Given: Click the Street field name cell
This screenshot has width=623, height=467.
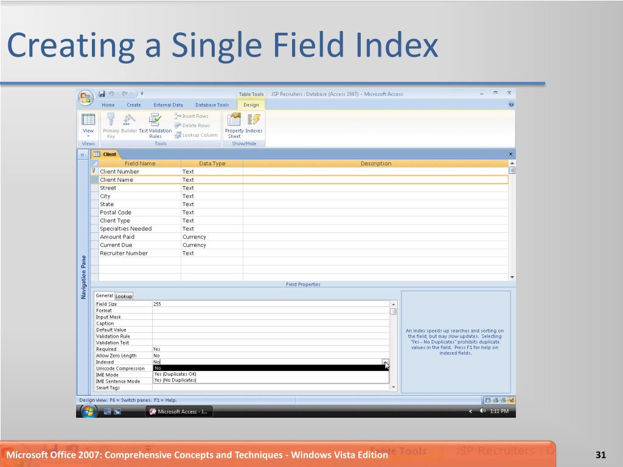Looking at the screenshot, I should point(139,188).
